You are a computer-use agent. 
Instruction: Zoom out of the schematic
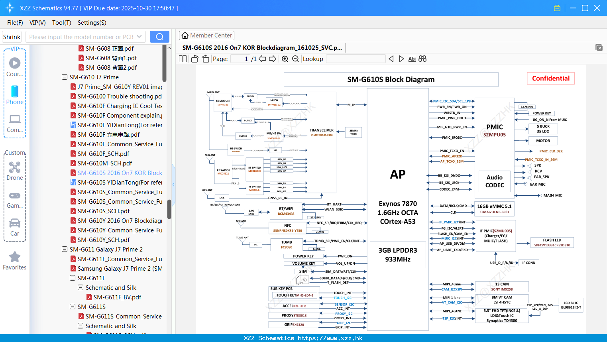[295, 59]
